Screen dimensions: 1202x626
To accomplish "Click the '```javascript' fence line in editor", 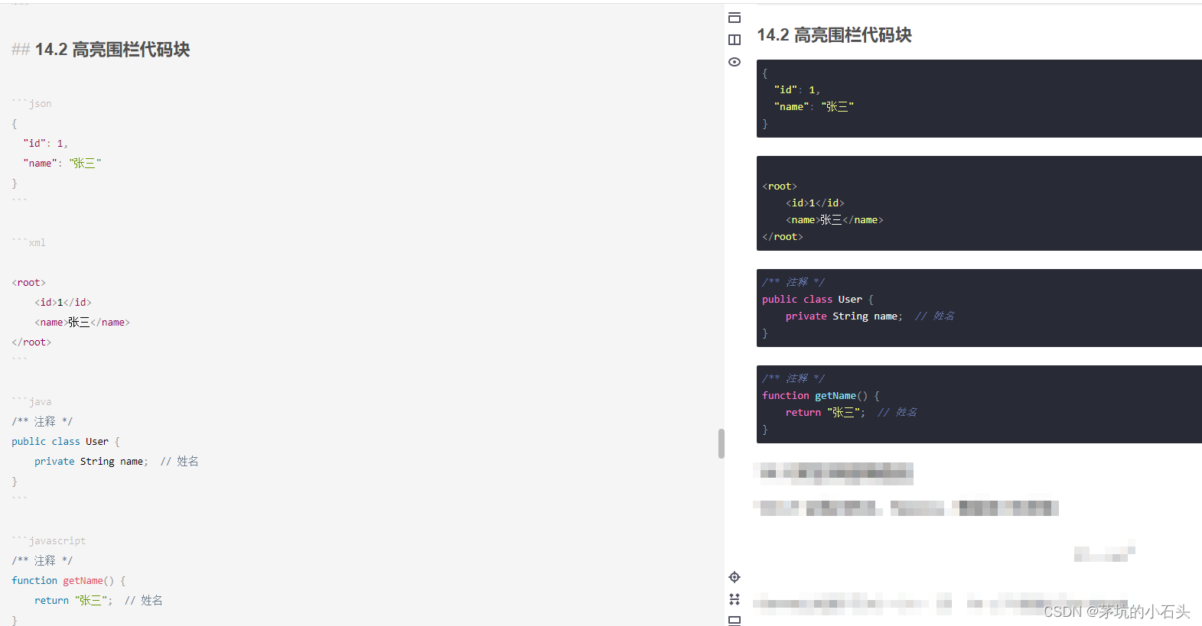I will (48, 540).
